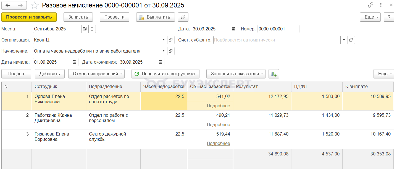Click the Счет, субконто input field
The height and width of the screenshot is (169, 397).
(x=277, y=40)
